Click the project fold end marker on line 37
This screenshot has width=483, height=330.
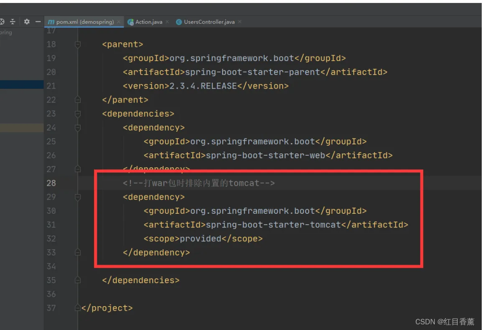(78, 308)
